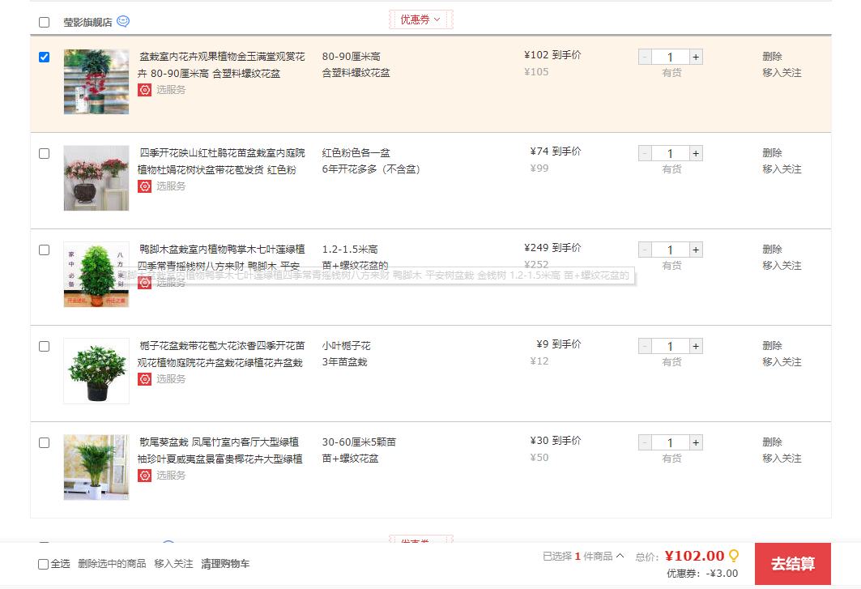Screen dimensions: 861x589
Task: Click ¥249 到手价 price text
Action: pyautogui.click(x=552, y=248)
